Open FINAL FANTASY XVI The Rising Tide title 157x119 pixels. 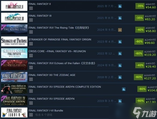[x=59, y=28]
